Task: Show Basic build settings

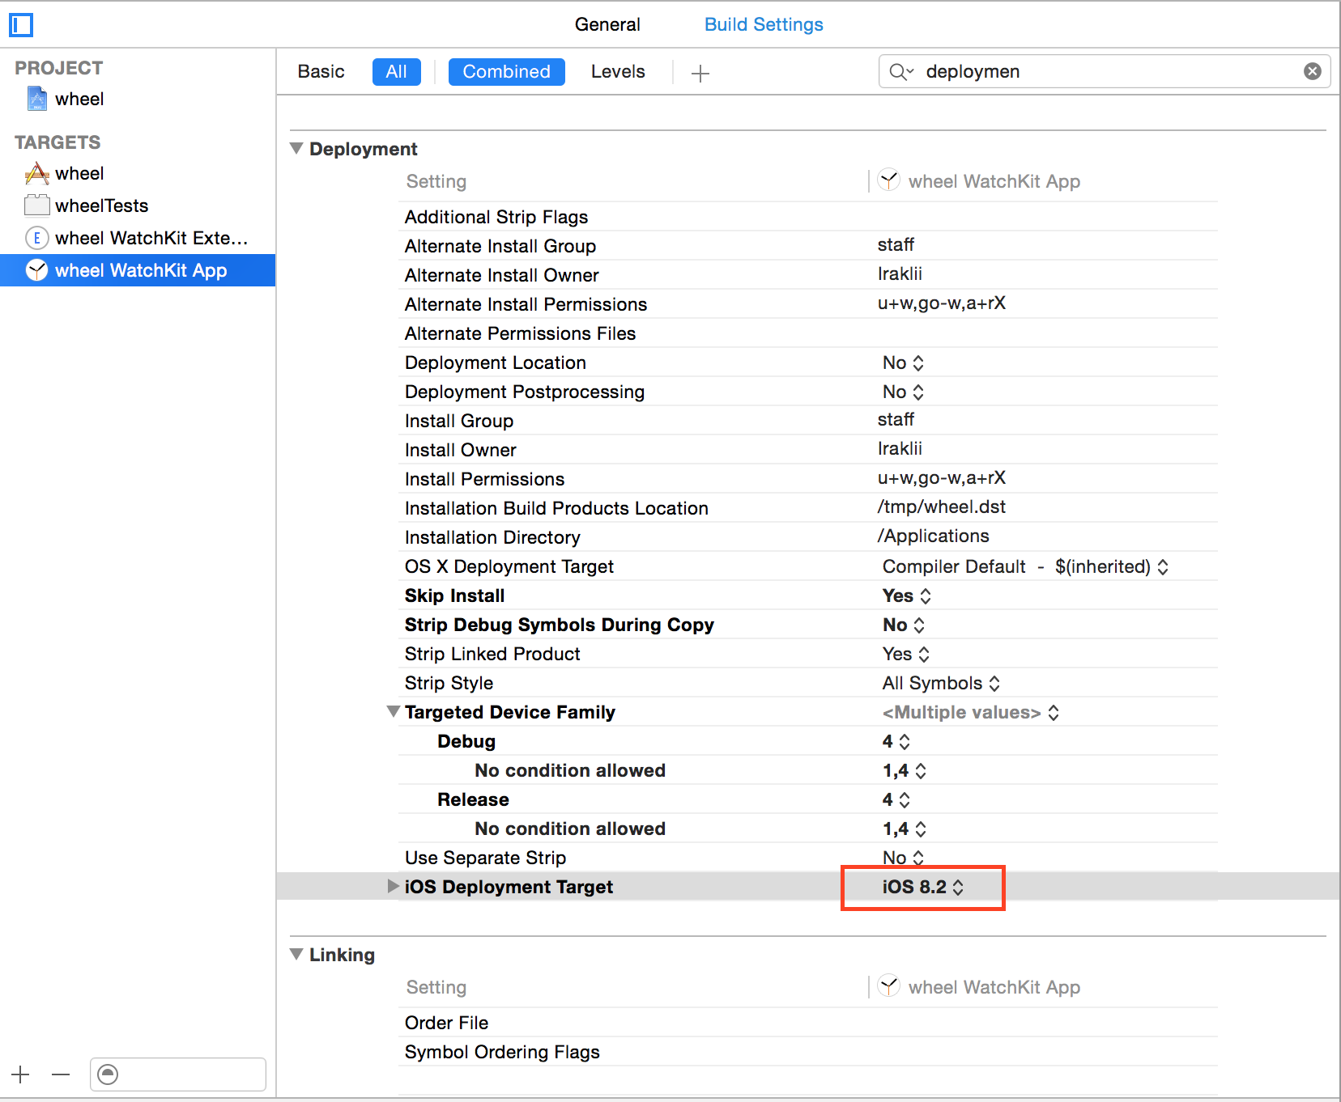Action: click(321, 71)
